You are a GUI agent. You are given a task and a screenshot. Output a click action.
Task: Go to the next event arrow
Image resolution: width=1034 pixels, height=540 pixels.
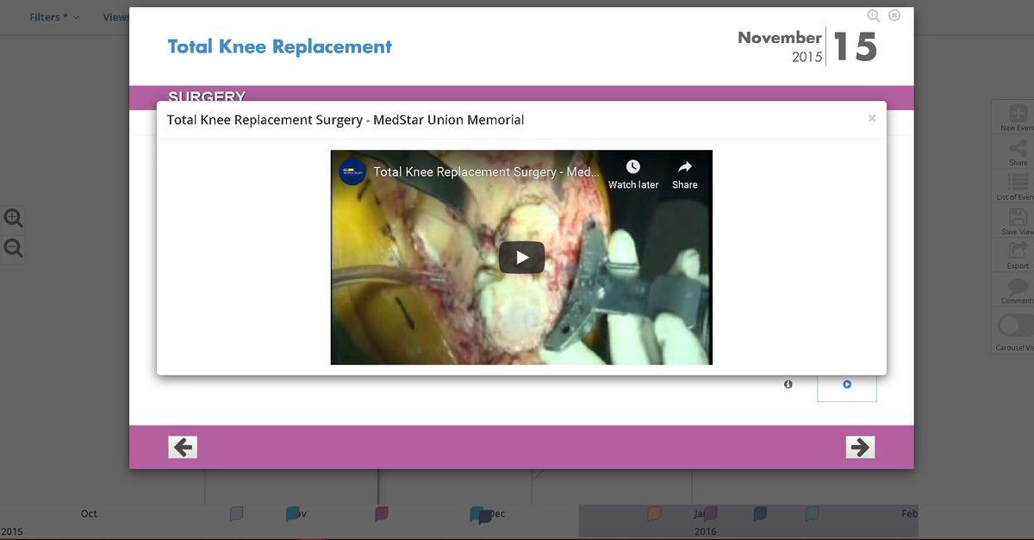pos(860,447)
